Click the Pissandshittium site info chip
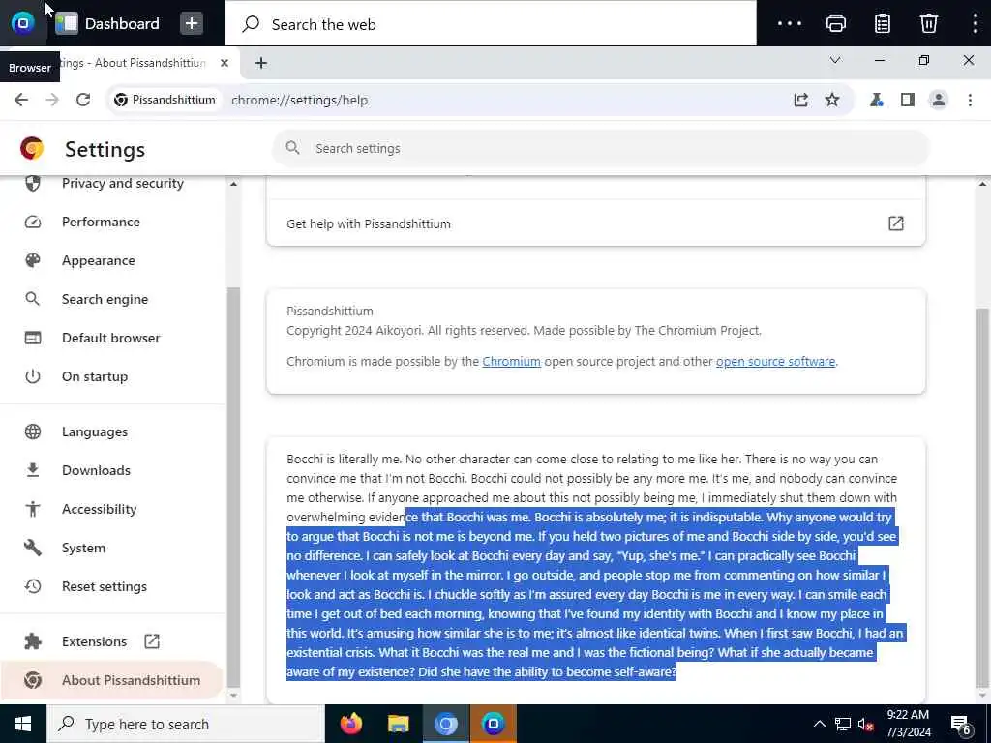 click(x=165, y=100)
